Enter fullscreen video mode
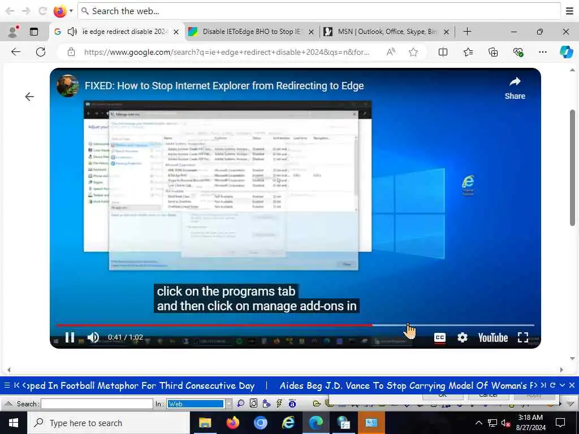This screenshot has width=579, height=434. (x=523, y=337)
